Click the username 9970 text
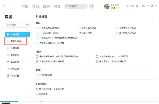159x104 pixels. point(115,5)
